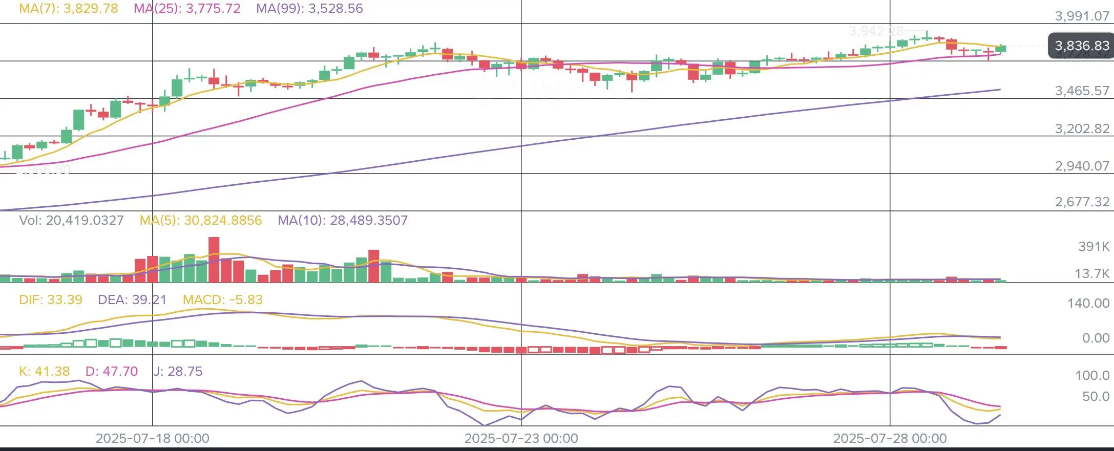Click the 3,991.07 price axis label
The width and height of the screenshot is (1114, 451).
coord(1082,16)
